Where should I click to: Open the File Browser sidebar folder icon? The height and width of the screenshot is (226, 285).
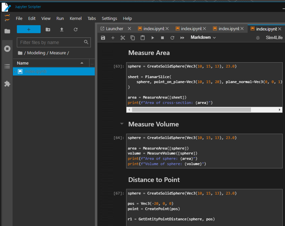click(7, 31)
